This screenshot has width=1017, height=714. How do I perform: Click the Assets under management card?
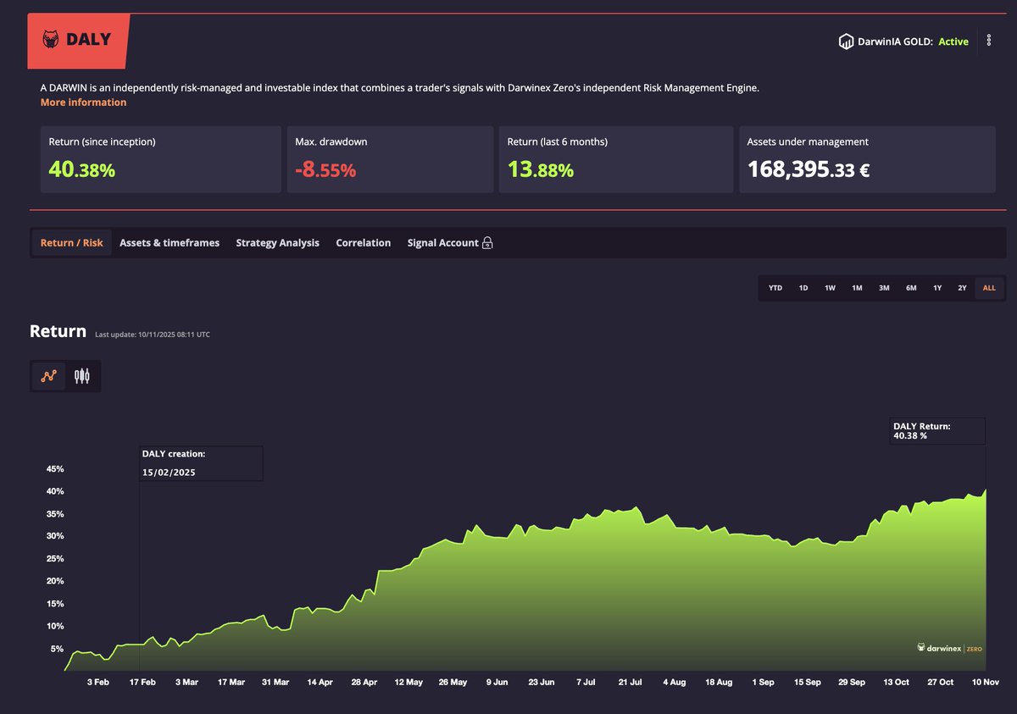coord(868,160)
